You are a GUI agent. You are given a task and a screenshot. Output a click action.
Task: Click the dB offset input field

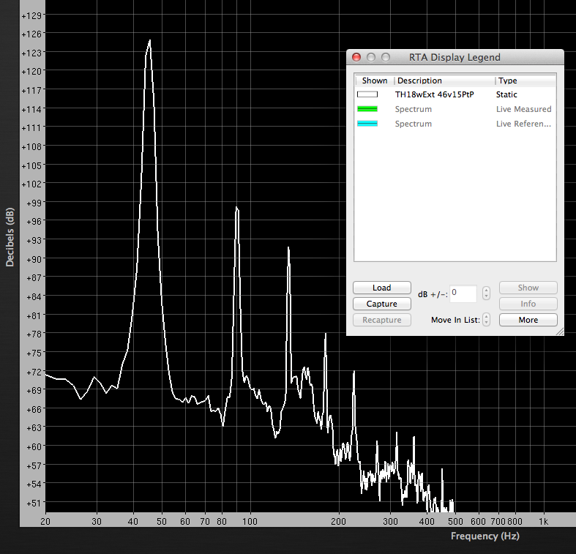pos(463,293)
